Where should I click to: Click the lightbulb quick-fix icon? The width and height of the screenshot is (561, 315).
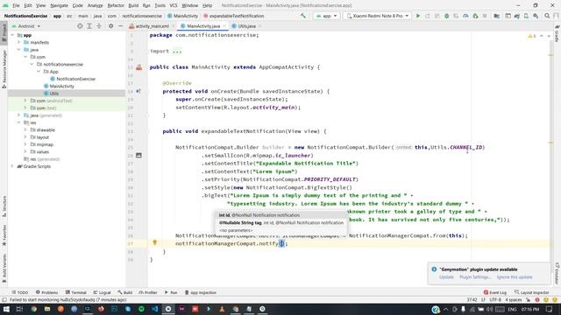click(154, 242)
